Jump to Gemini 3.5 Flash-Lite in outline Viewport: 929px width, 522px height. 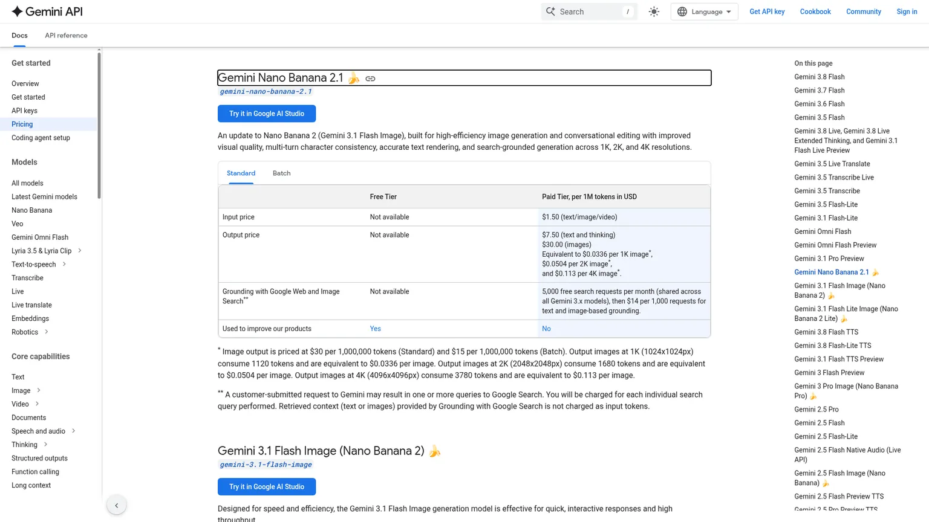tap(826, 204)
